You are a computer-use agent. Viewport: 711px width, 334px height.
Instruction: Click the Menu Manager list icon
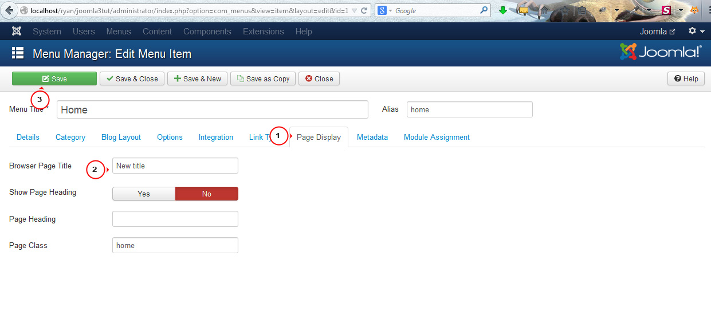tap(18, 54)
